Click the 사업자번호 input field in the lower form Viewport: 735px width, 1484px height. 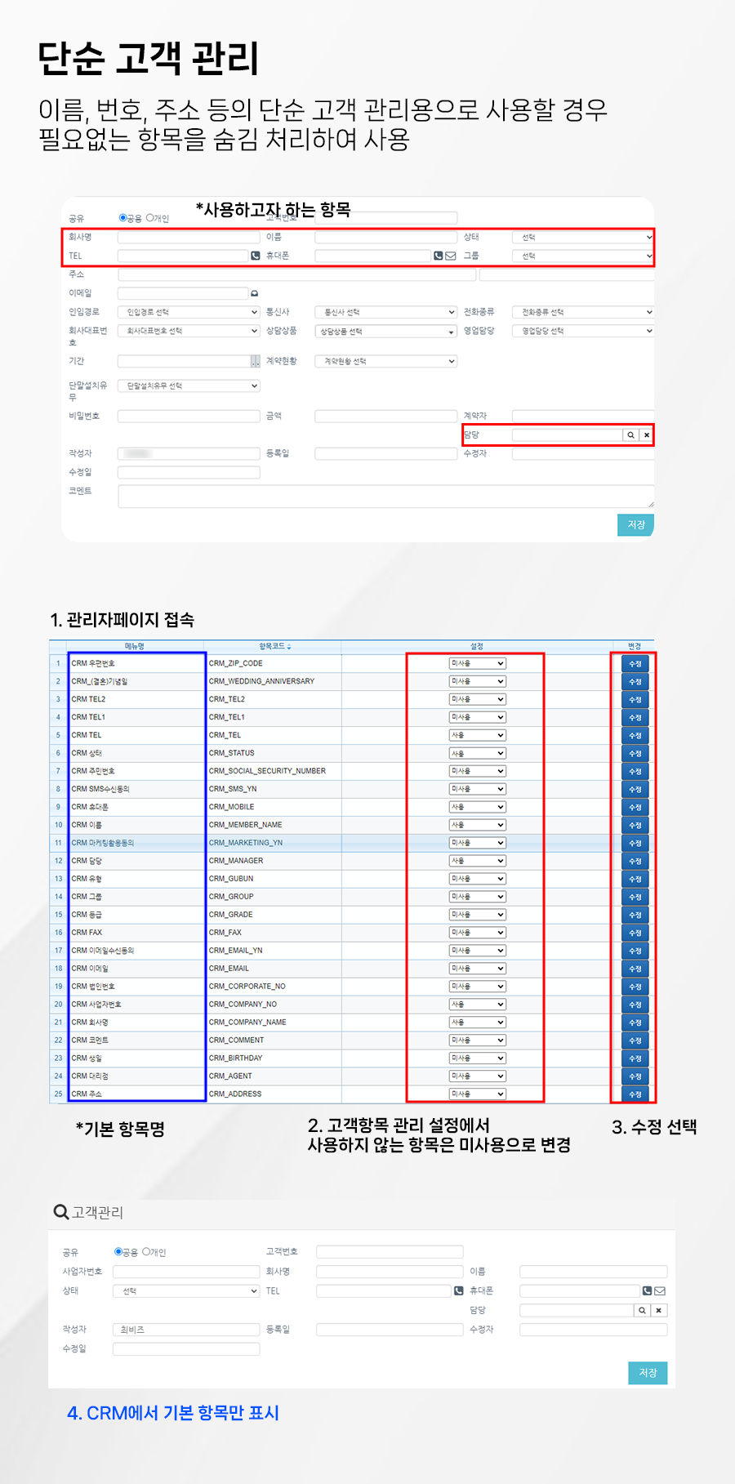tap(186, 1272)
